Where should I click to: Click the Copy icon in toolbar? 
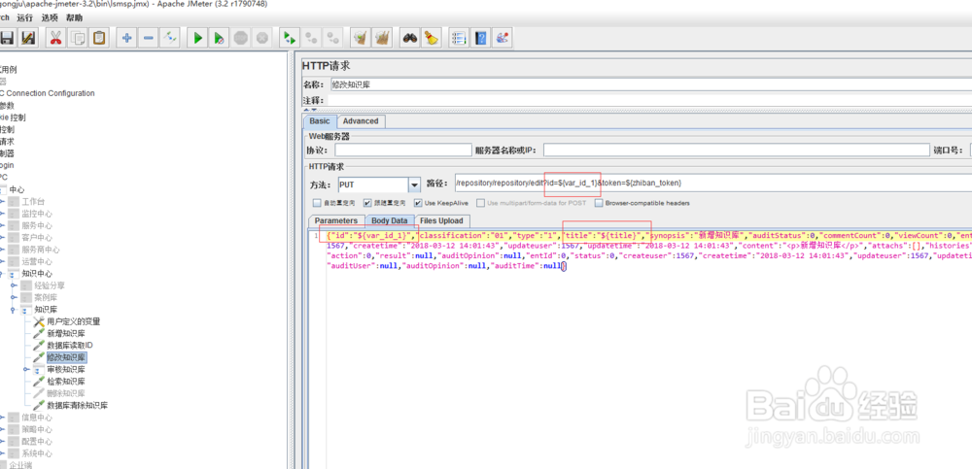tap(78, 38)
